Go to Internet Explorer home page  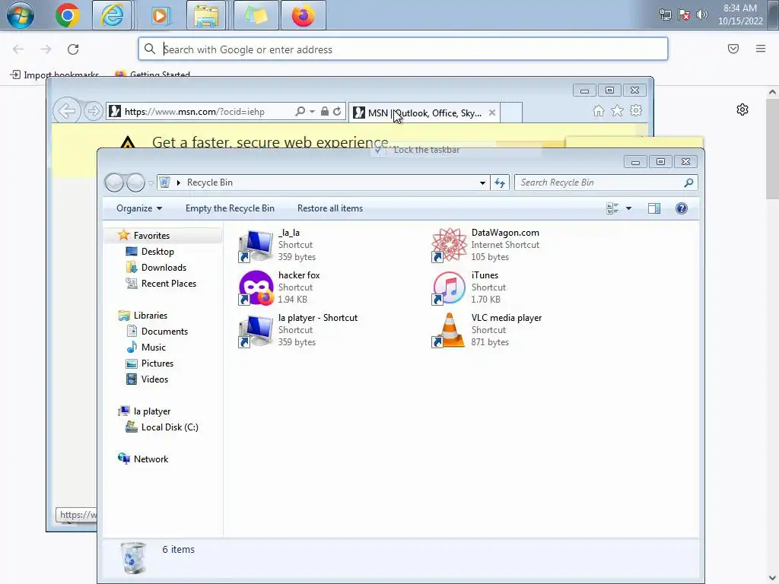tap(599, 111)
